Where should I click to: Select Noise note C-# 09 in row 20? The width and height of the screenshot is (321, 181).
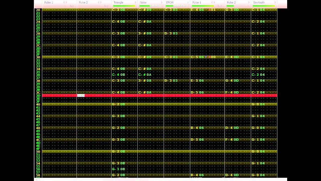tap(145, 10)
